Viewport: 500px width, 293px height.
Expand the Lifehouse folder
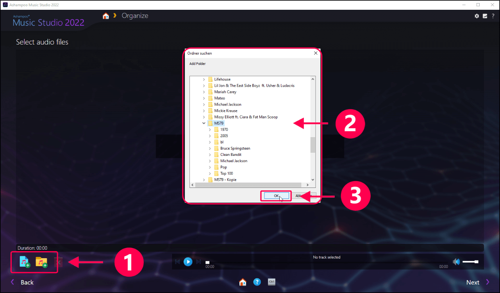tap(204, 79)
